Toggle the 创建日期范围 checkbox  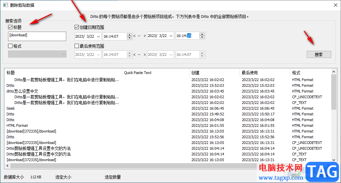tap(77, 27)
